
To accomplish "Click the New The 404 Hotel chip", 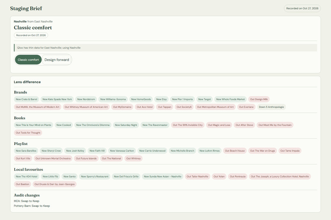I will [x=27, y=177].
